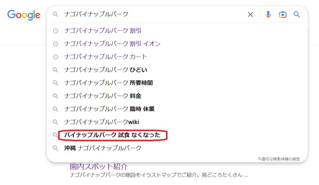Click into the ナゴパイナップルパーク search field

[150, 14]
